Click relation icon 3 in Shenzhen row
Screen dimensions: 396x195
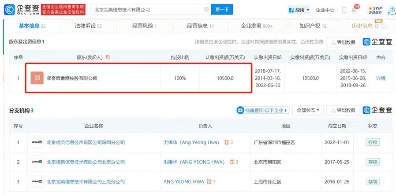(228, 142)
